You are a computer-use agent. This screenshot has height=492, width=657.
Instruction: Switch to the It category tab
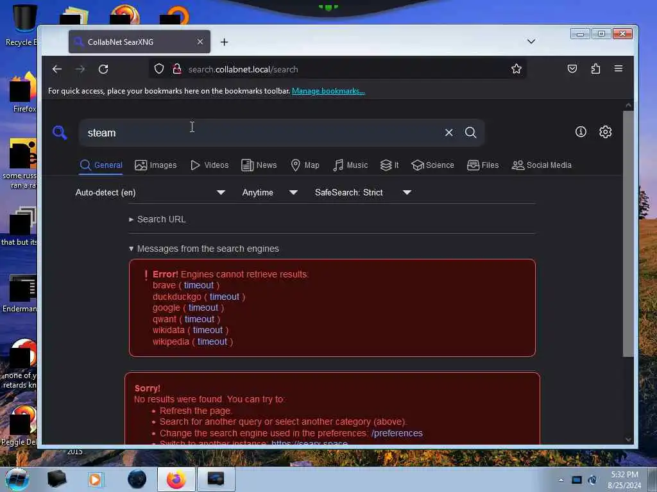coord(389,165)
